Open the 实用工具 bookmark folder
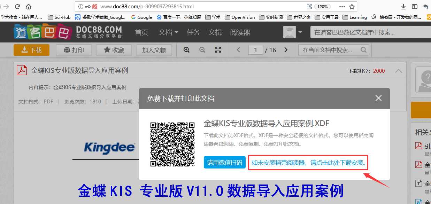 click(x=326, y=17)
